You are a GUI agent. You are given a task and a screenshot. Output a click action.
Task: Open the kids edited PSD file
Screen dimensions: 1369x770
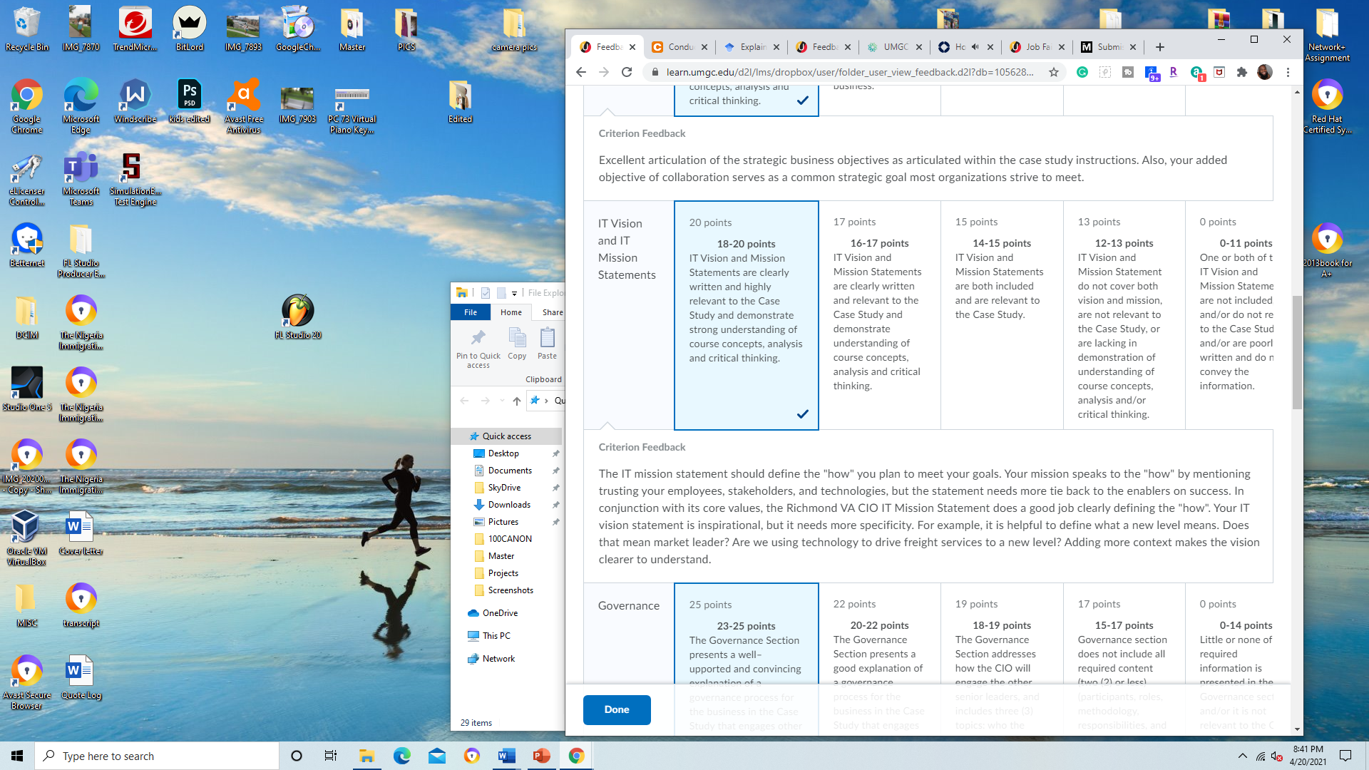[x=189, y=101]
